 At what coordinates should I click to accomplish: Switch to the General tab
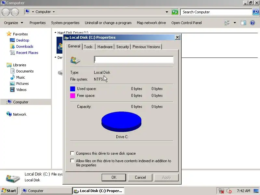pos(74,46)
